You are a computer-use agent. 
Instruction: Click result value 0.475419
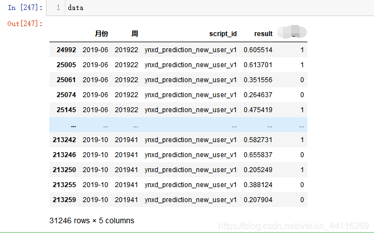click(258, 110)
